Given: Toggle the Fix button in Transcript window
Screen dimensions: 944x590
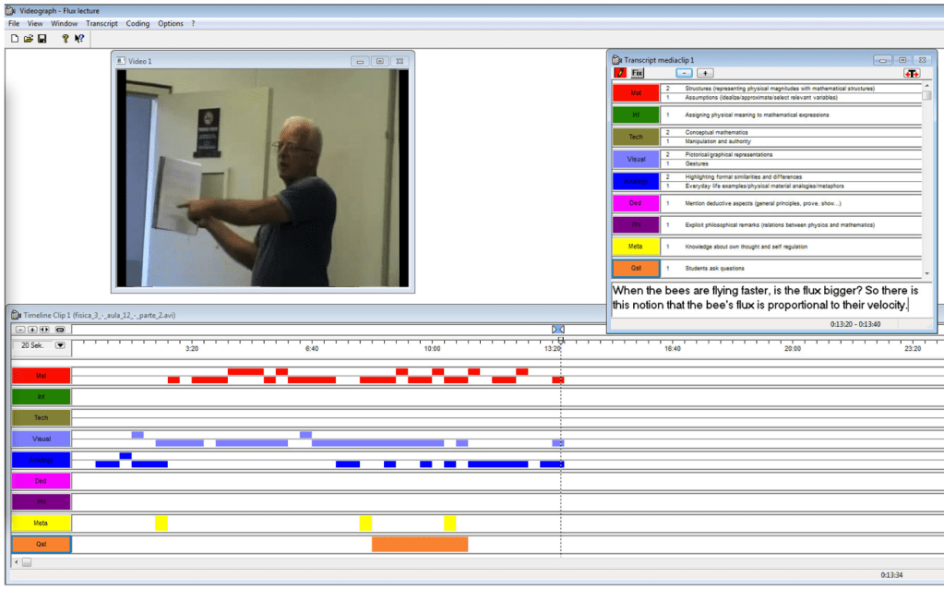Looking at the screenshot, I should click(x=637, y=73).
